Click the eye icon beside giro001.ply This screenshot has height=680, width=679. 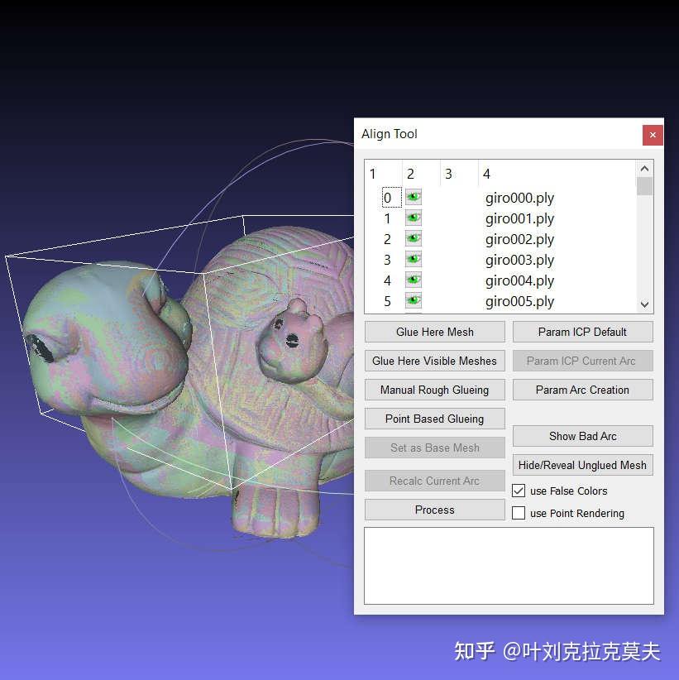click(x=412, y=218)
